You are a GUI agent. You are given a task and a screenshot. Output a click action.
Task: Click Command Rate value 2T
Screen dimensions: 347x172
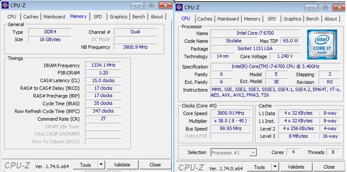[x=103, y=119]
